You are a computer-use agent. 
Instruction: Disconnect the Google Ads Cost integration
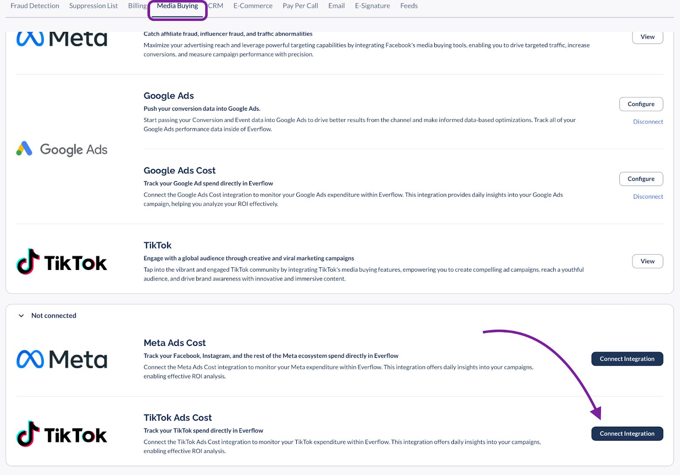pyautogui.click(x=648, y=197)
